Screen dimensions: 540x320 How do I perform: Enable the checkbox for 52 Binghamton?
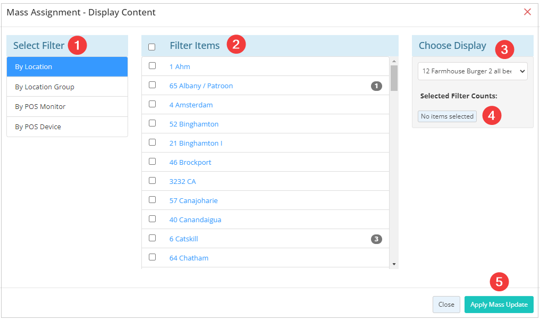coord(152,123)
